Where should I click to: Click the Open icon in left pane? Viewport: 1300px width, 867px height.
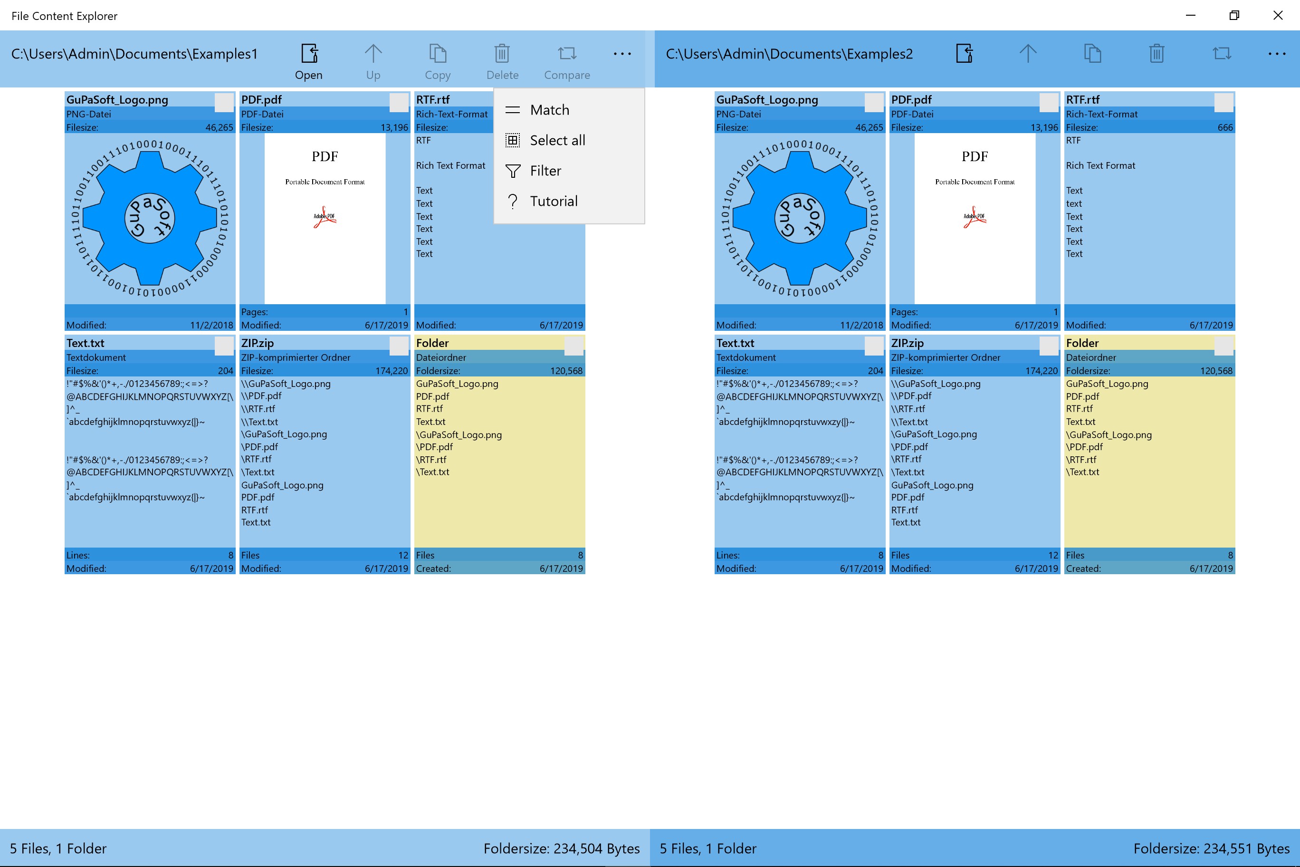(x=308, y=54)
